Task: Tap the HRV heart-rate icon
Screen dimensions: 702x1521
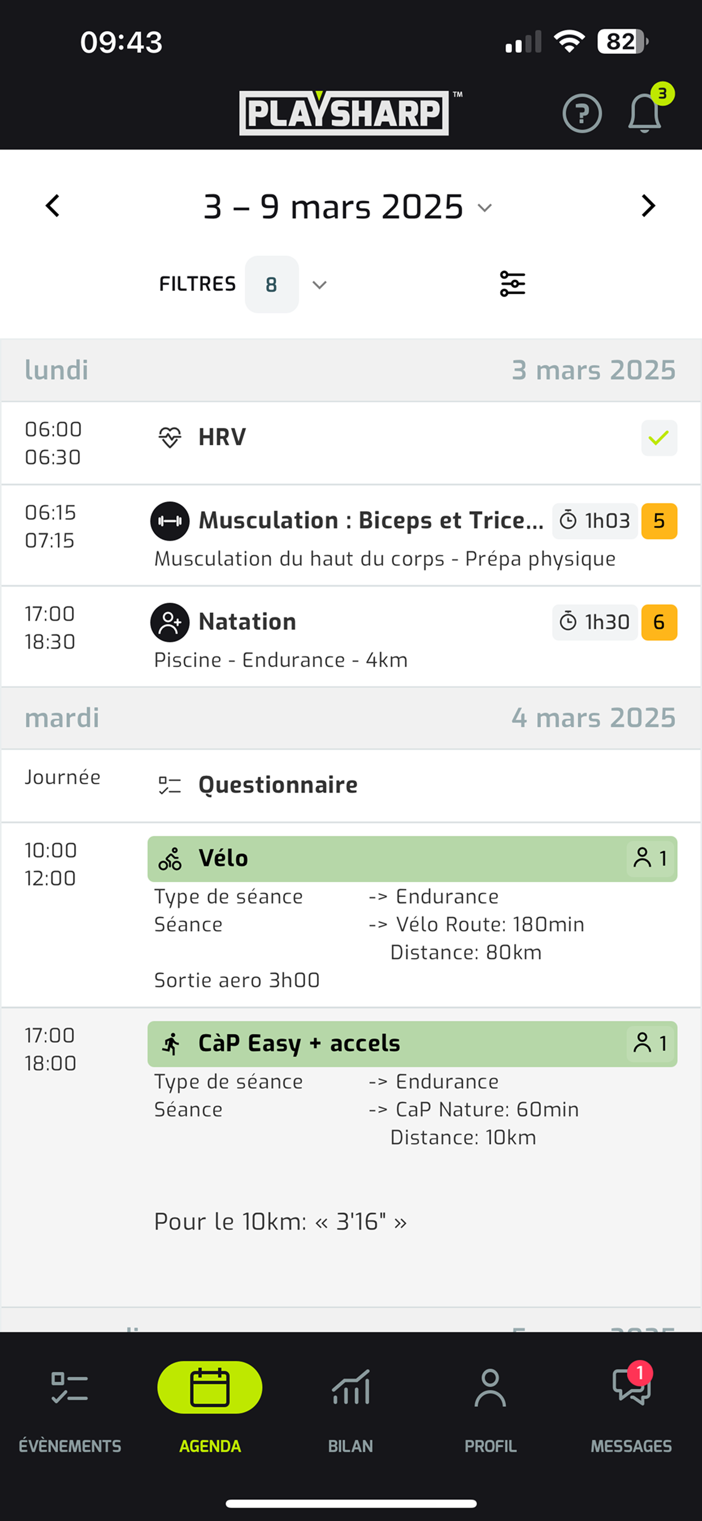Action: click(170, 437)
